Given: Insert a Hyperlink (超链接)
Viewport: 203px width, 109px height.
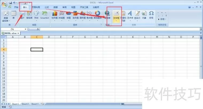Looking at the screenshot, I should [107, 15].
